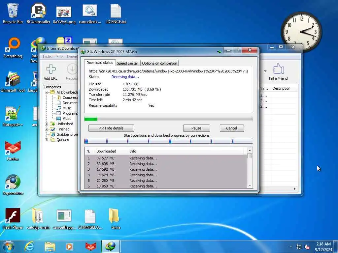Open Windows Media Player taskbar icon

point(69,246)
